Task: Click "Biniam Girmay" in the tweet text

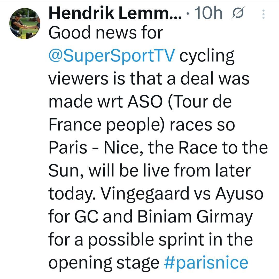Action: coord(195,217)
